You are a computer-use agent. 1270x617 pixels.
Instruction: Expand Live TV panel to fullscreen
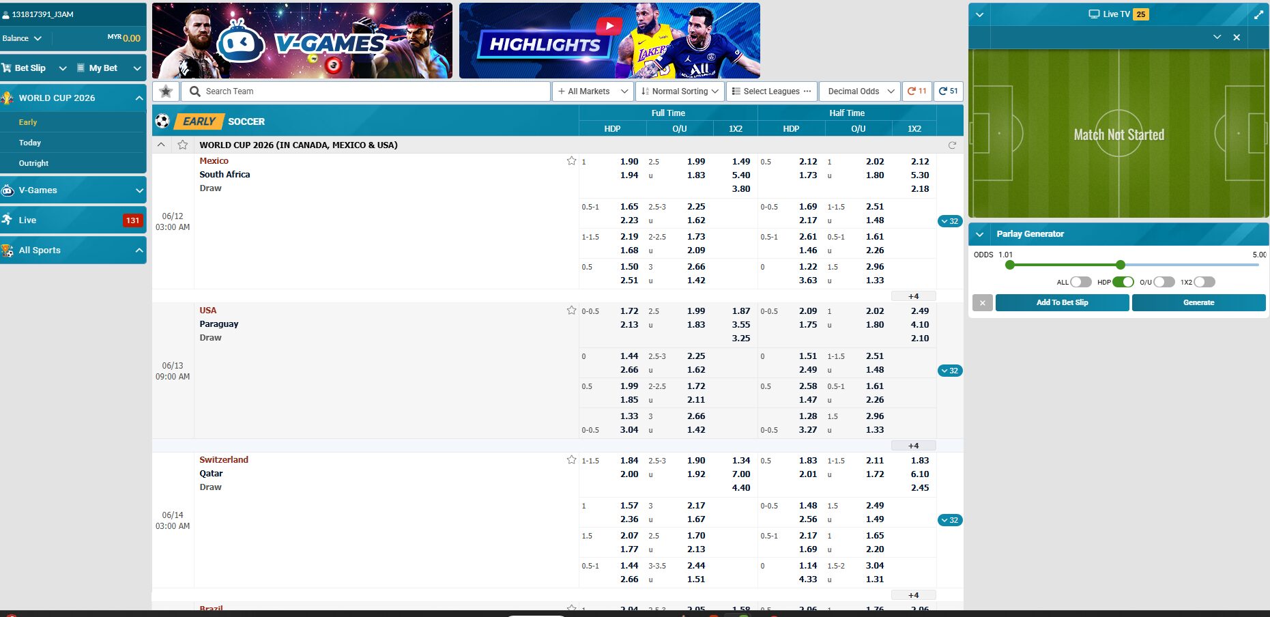tap(1258, 14)
